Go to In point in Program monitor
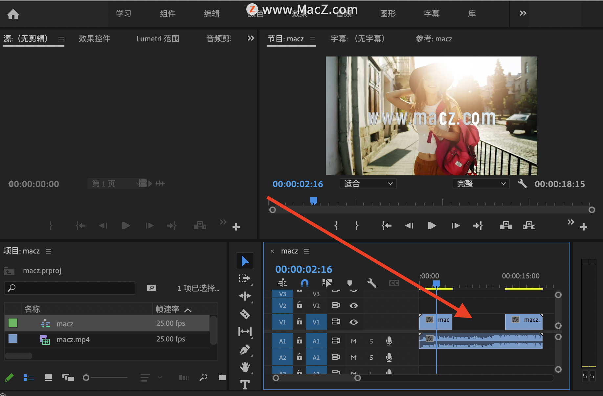 pos(387,226)
